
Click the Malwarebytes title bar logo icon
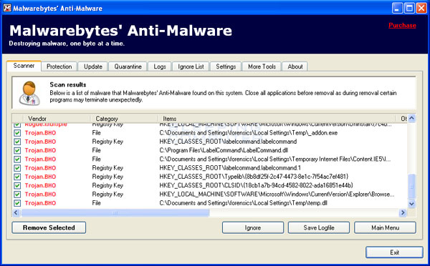7,8
